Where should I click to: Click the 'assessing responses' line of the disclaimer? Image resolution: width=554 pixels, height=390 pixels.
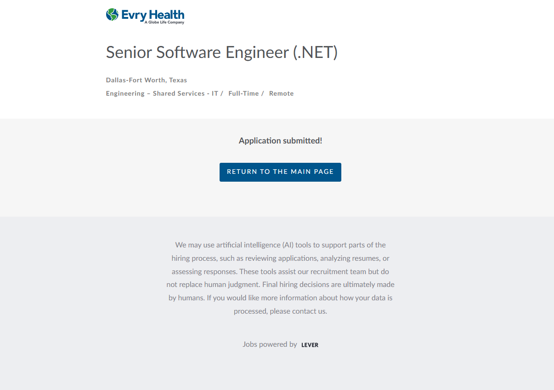280,271
